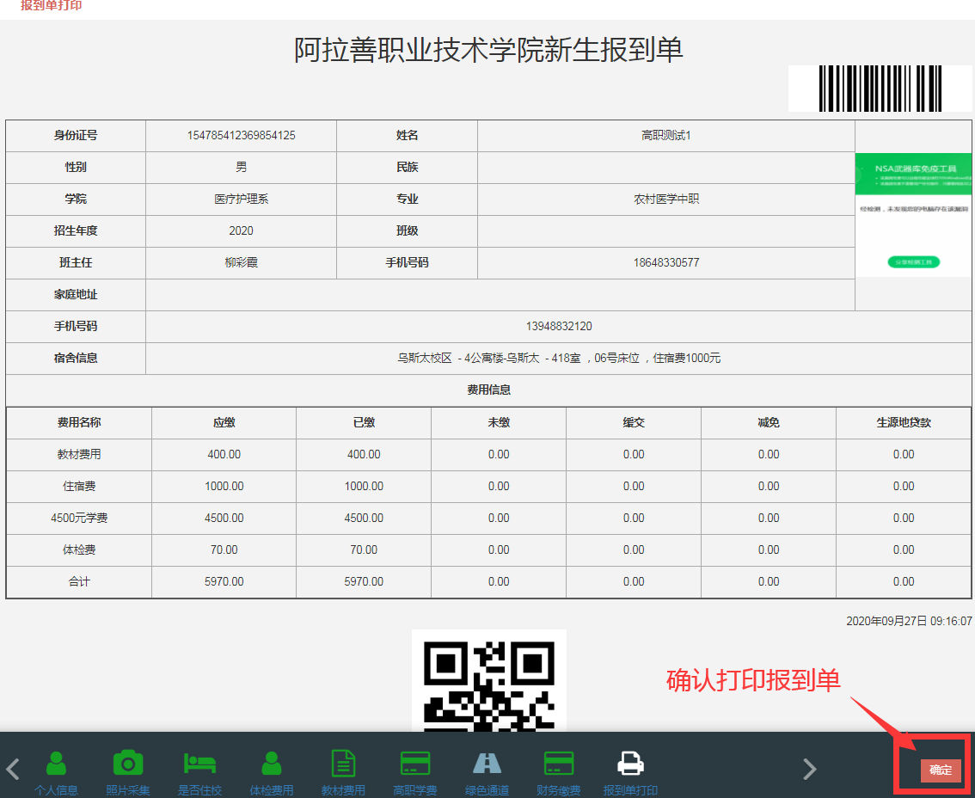Click the barcode at top right
Screen dimensions: 975x798
880,89
